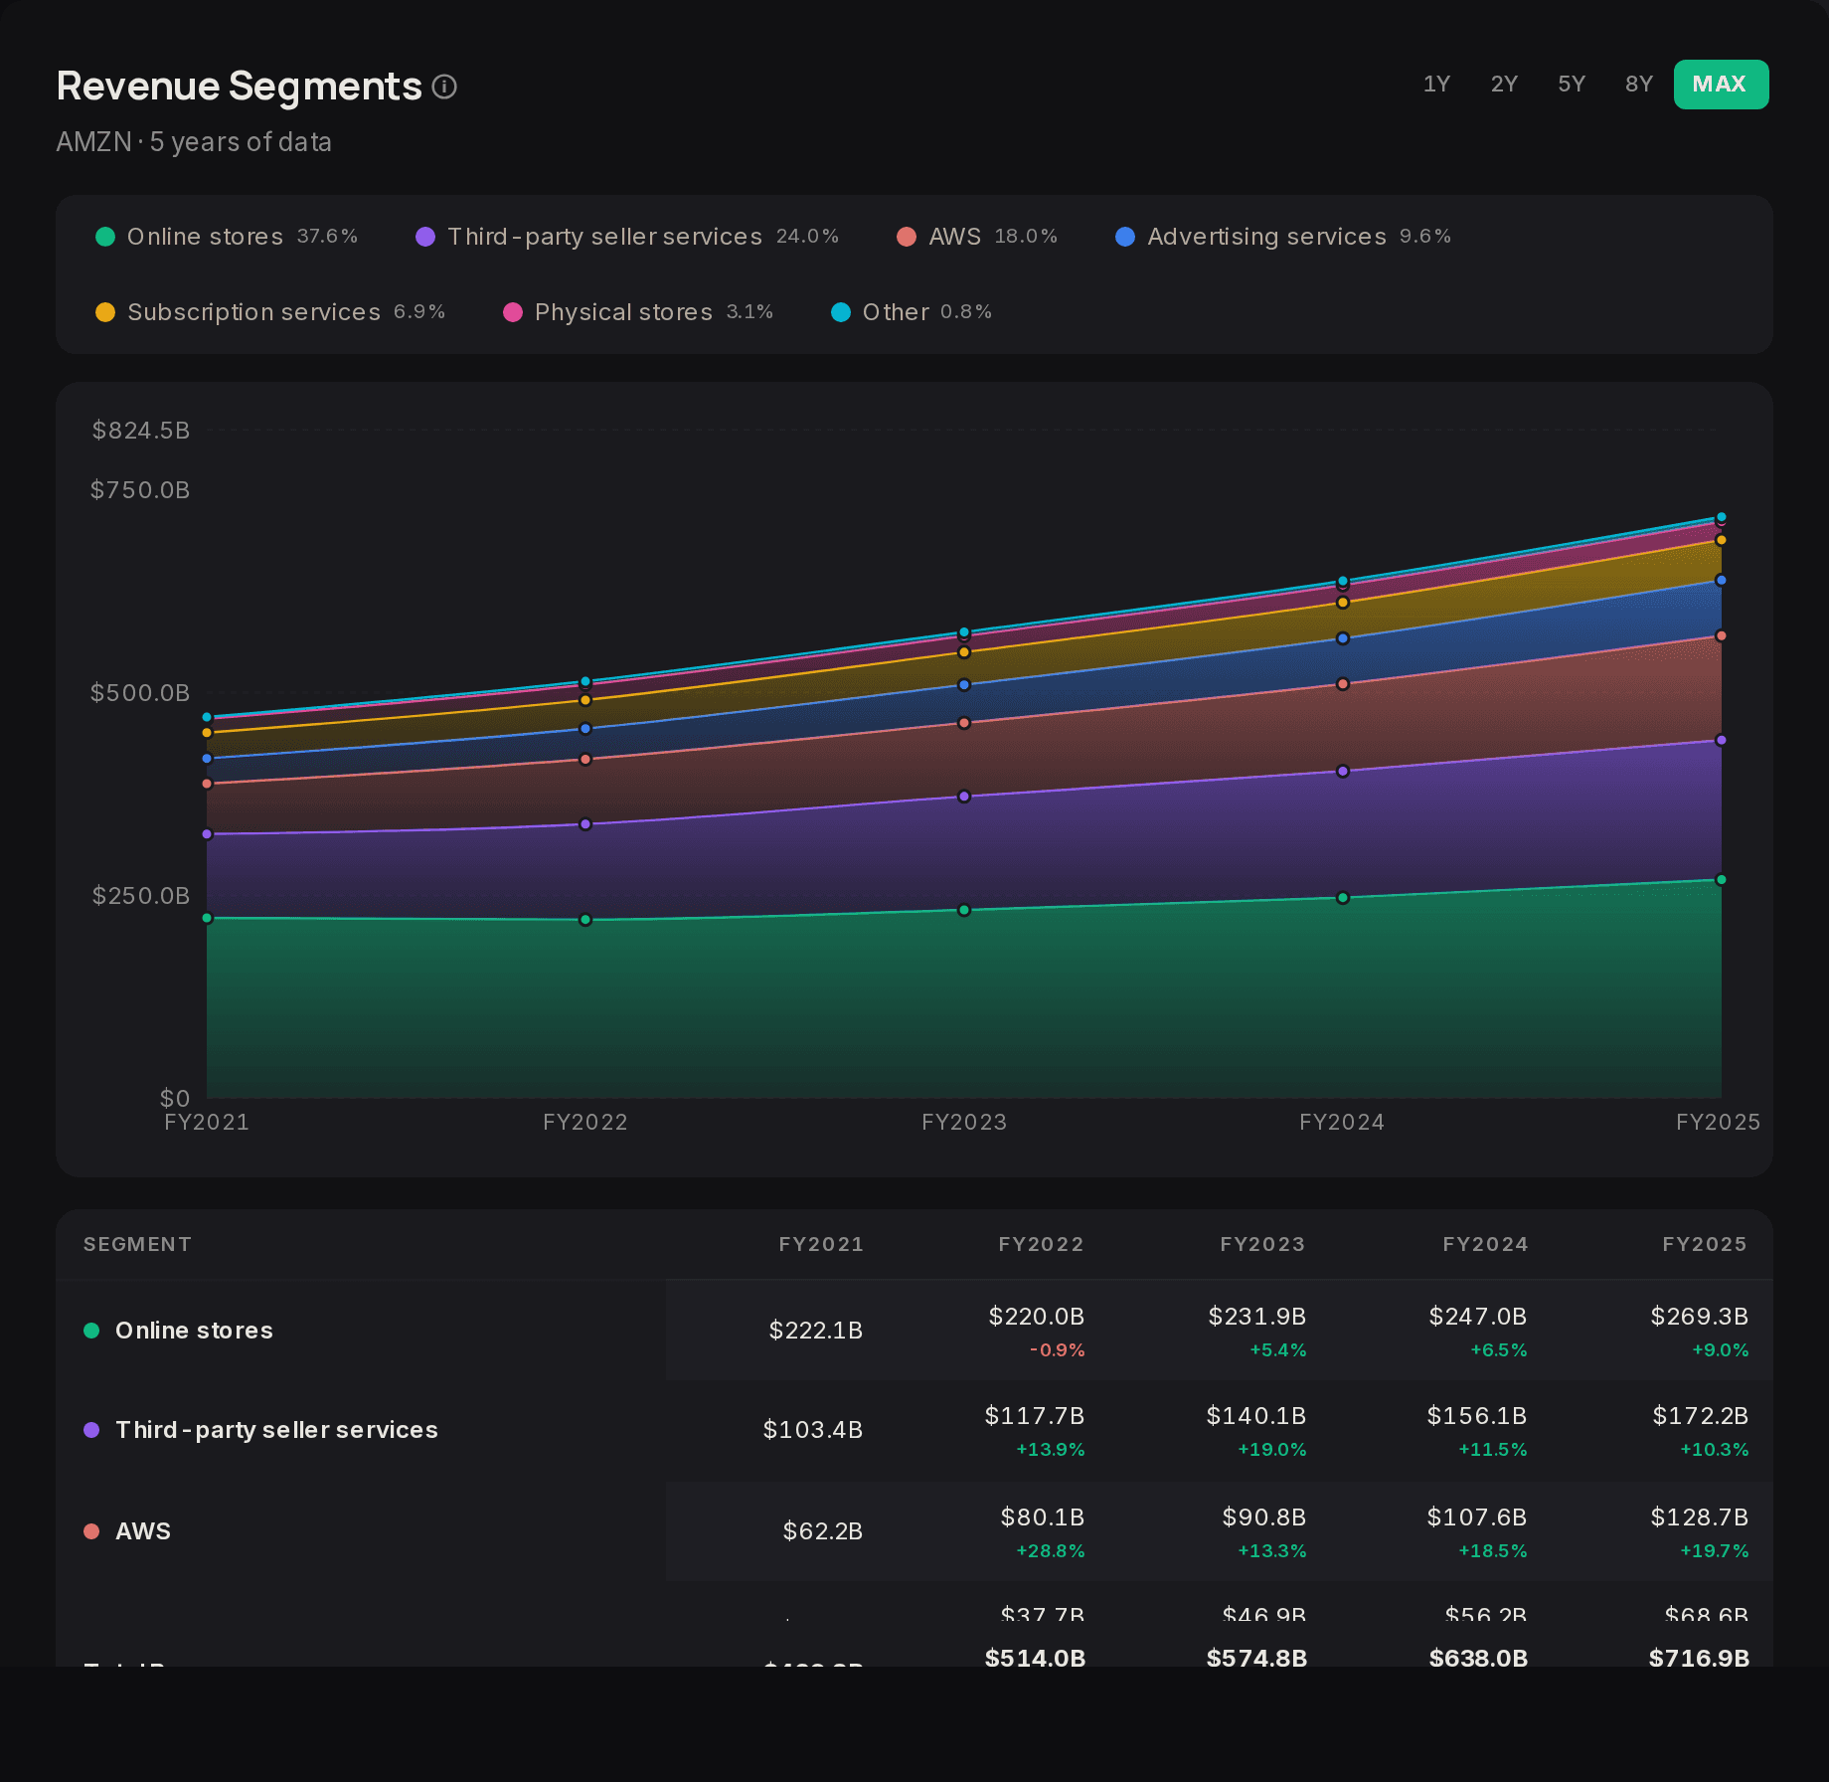This screenshot has height=1782, width=1829.
Task: Select the Online stores table row label
Action: click(194, 1331)
